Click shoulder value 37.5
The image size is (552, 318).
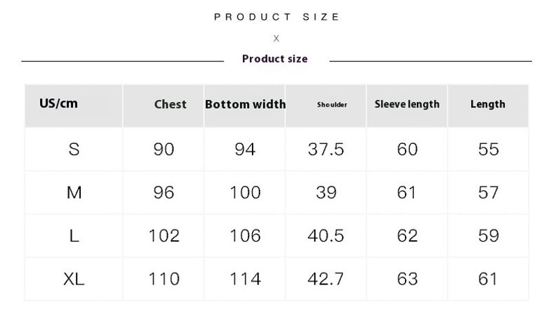(x=326, y=149)
